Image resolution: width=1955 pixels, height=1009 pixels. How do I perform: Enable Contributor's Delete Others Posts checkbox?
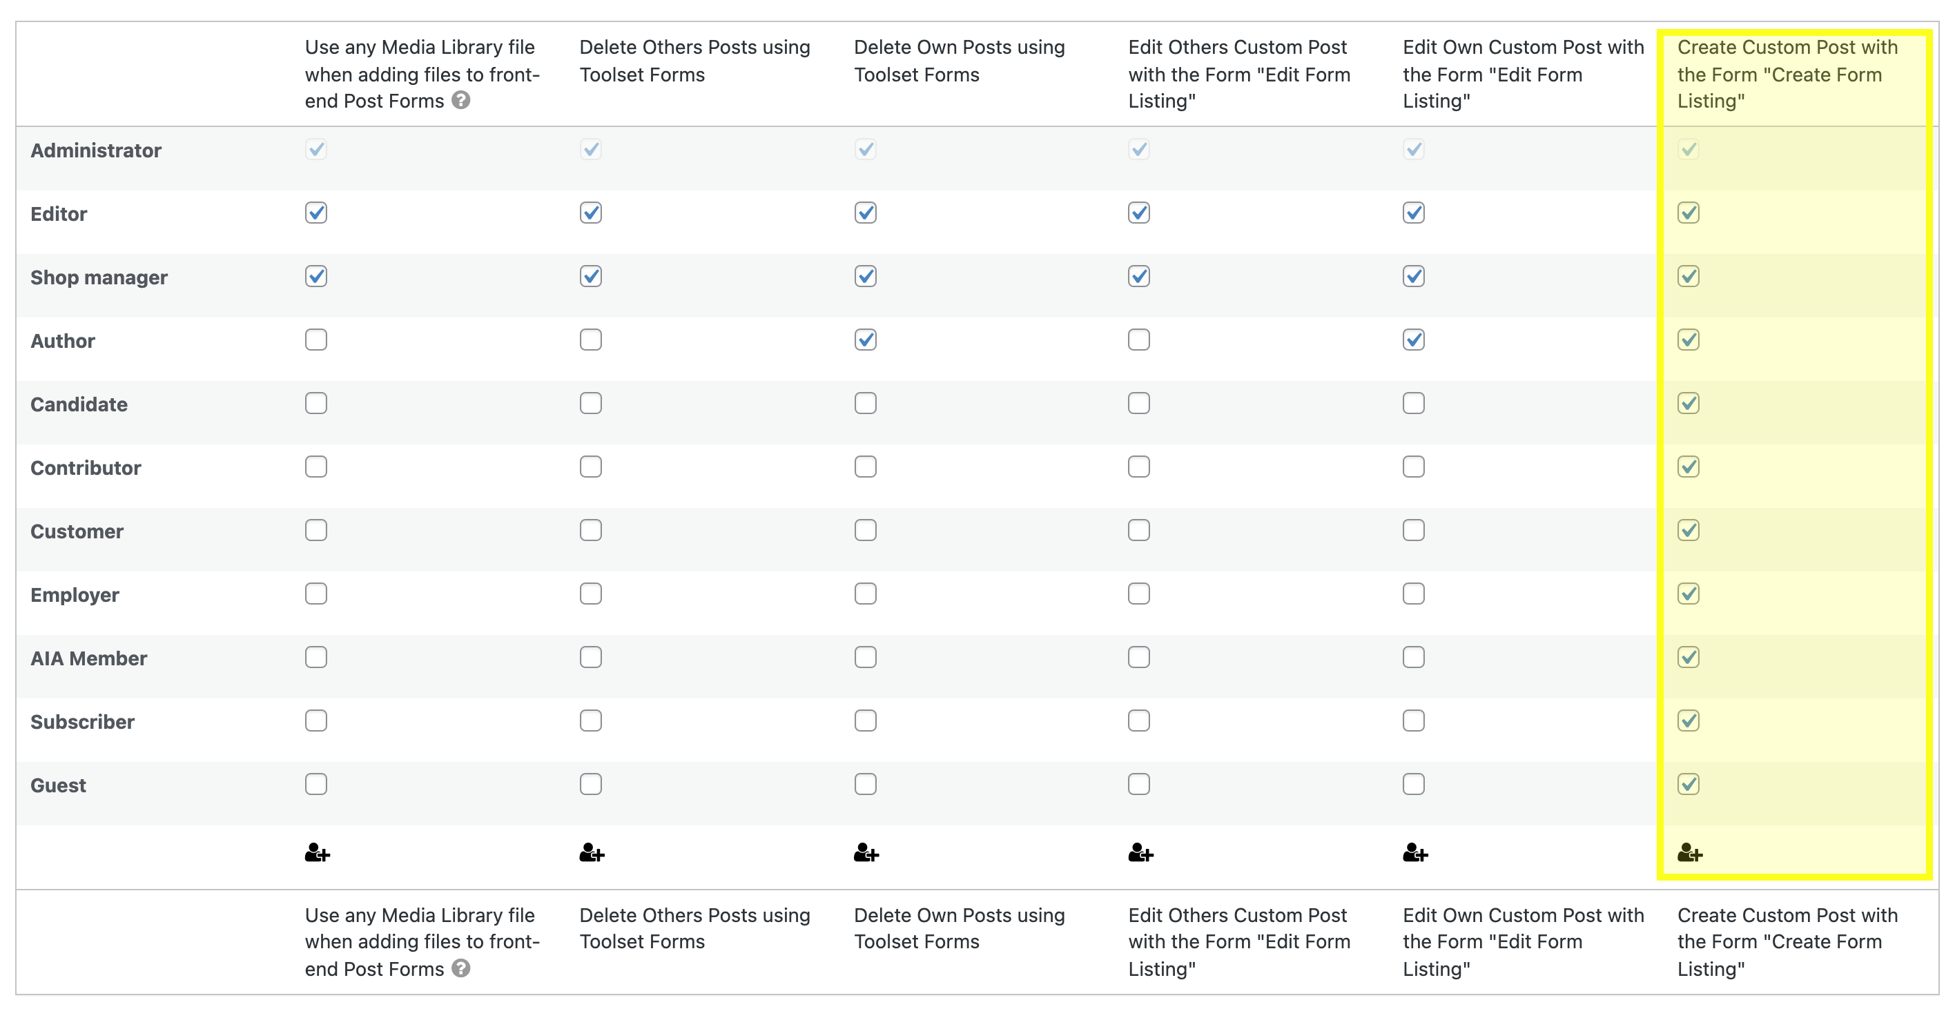pyautogui.click(x=590, y=467)
